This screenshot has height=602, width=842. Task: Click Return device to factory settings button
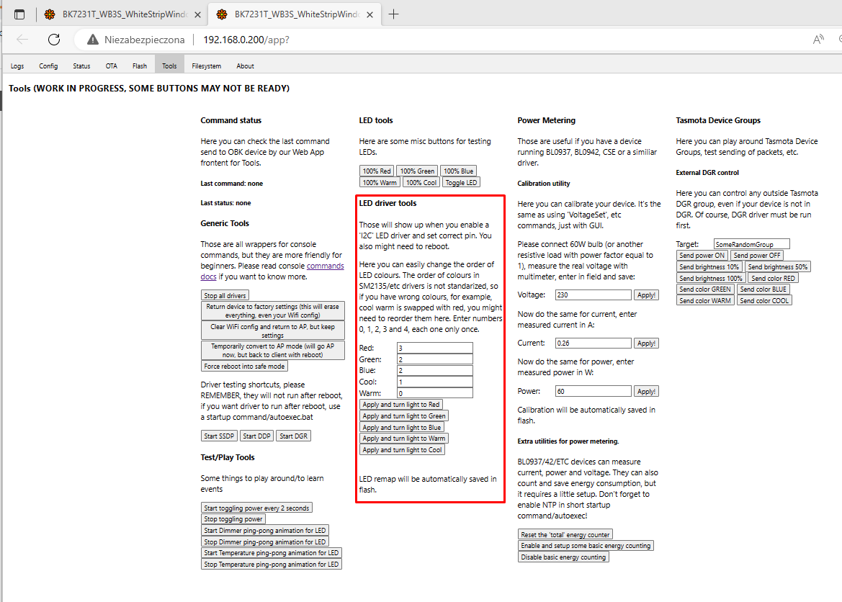(x=273, y=310)
